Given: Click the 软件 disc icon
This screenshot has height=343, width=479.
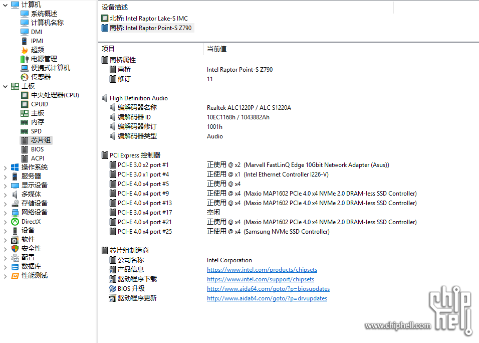Looking at the screenshot, I should click(15, 240).
